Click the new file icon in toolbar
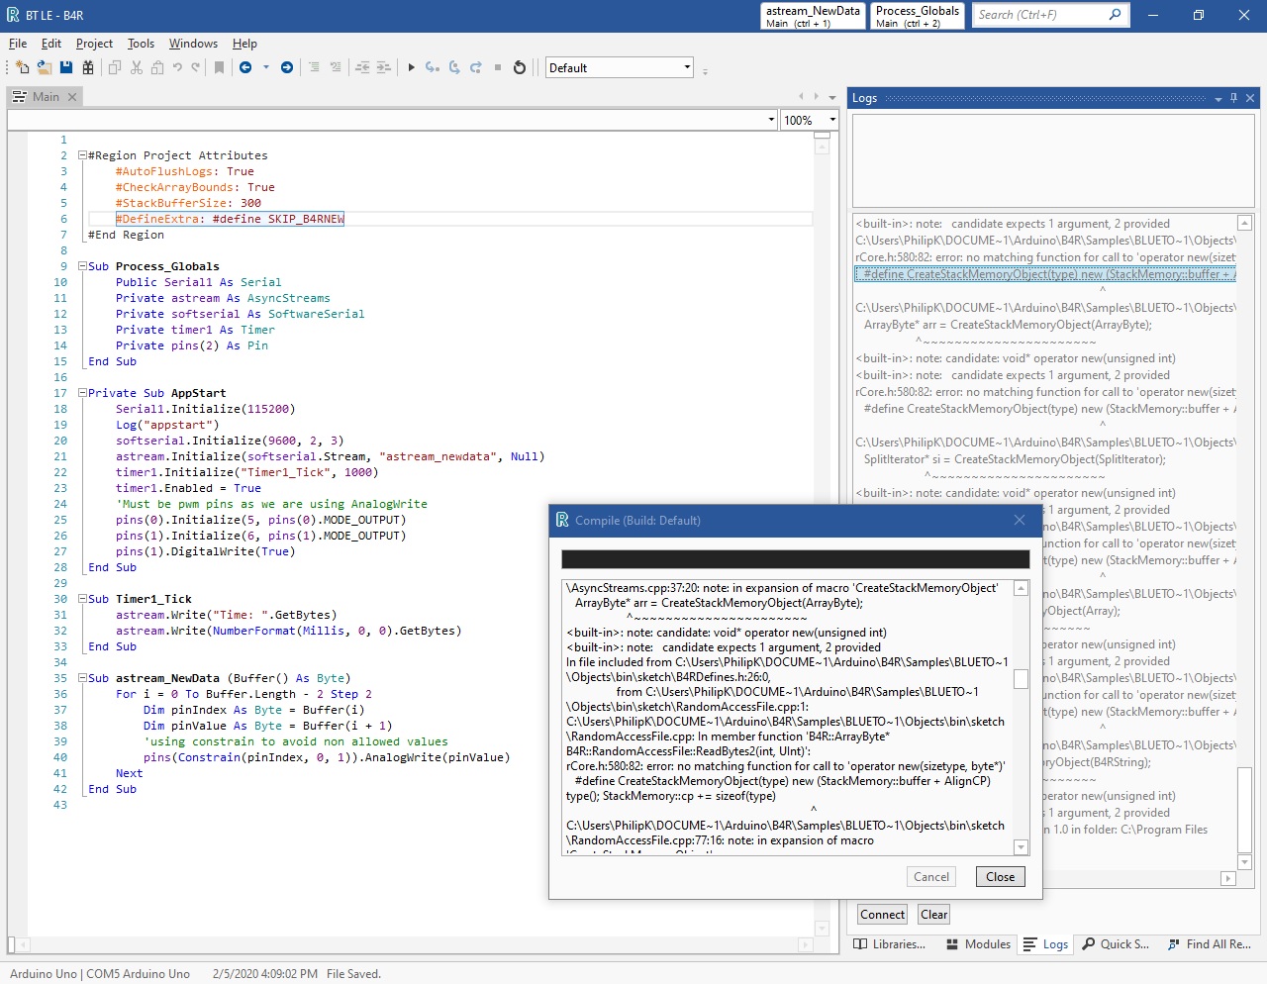This screenshot has height=984, width=1267. (22, 67)
